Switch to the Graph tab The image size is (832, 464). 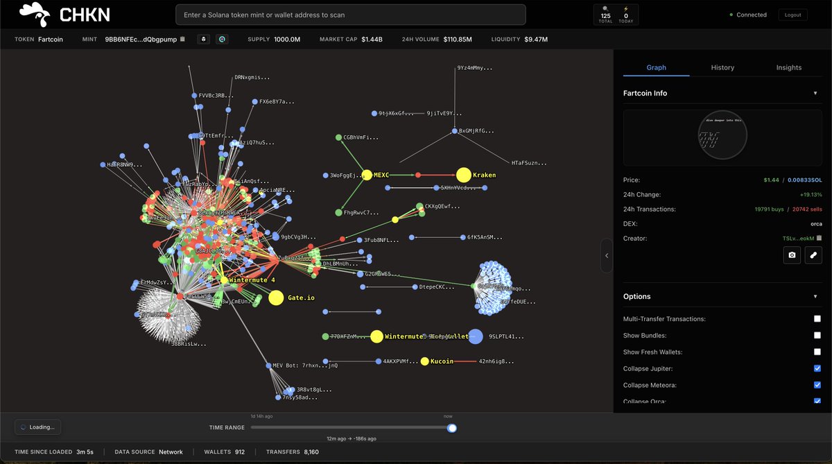pos(657,67)
